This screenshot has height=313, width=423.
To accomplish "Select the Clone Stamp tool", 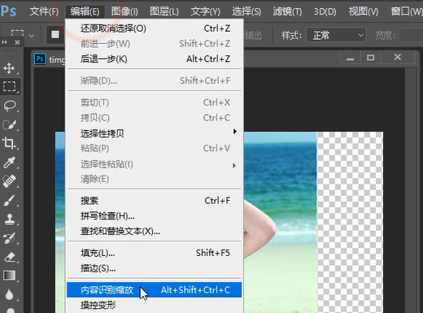I will (9, 219).
